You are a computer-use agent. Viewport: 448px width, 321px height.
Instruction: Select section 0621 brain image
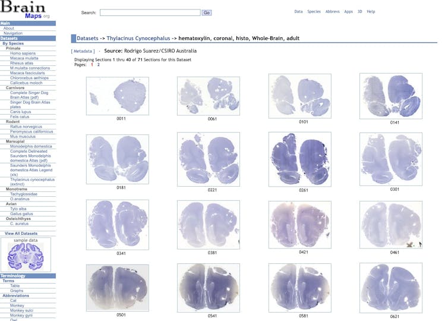390,288
